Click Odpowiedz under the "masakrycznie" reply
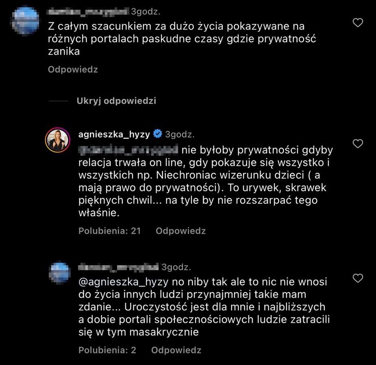376x365 pixels. point(176,350)
